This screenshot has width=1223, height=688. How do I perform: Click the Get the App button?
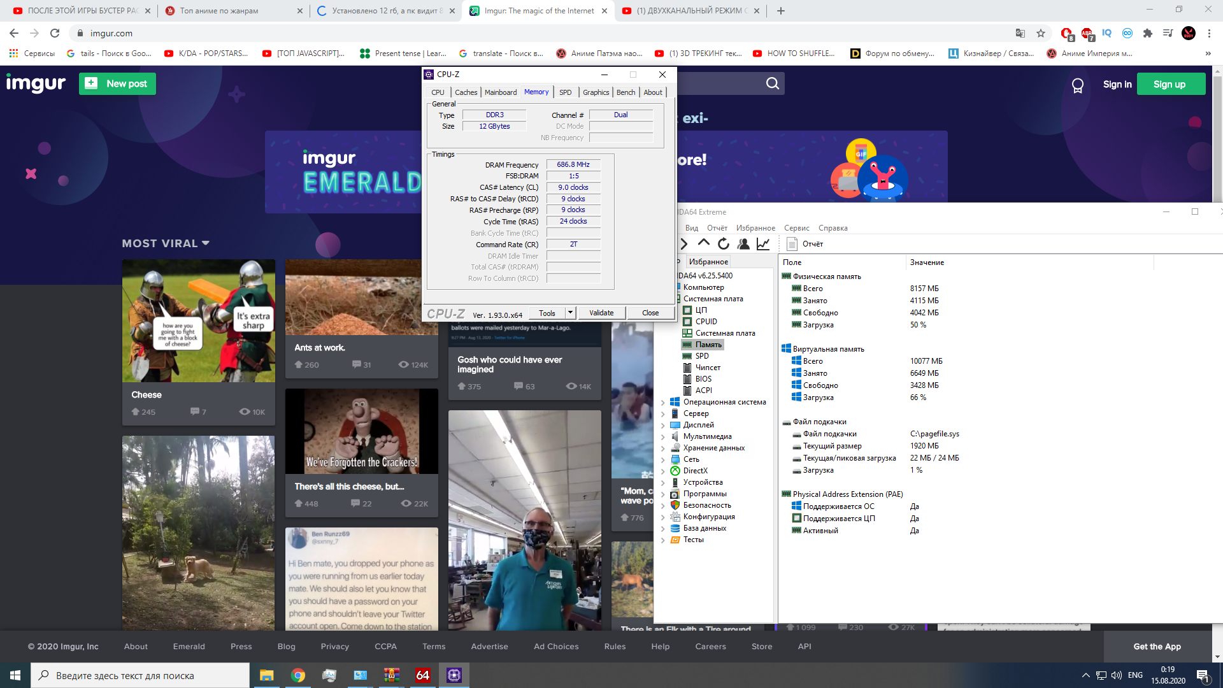coord(1157,647)
